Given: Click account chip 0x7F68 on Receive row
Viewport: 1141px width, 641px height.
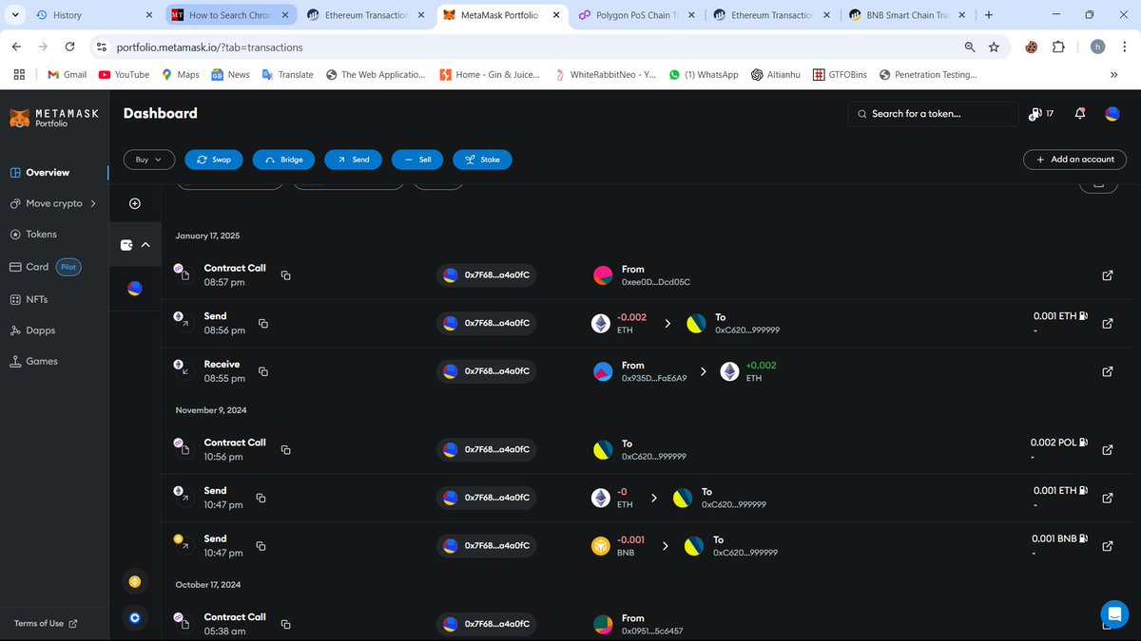Looking at the screenshot, I should pos(486,371).
